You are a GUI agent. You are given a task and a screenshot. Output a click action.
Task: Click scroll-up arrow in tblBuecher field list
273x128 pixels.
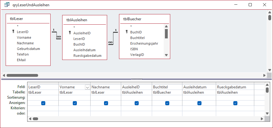click(166, 27)
